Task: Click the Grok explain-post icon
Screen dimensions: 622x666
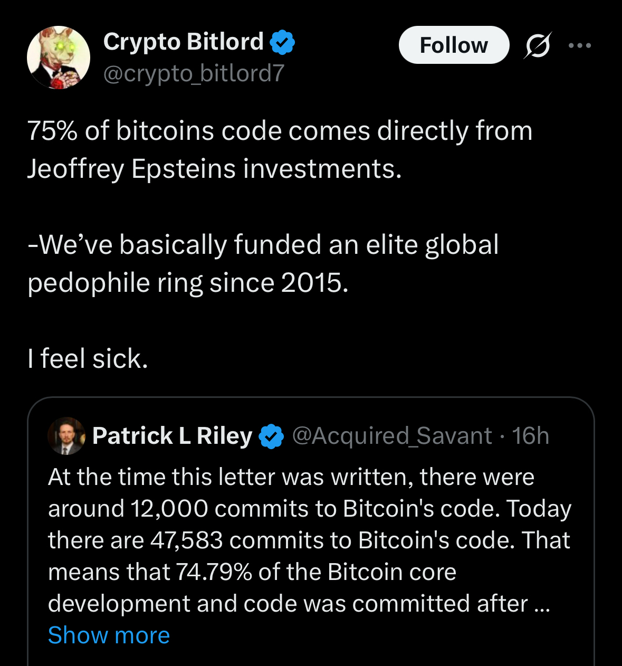Action: (538, 46)
